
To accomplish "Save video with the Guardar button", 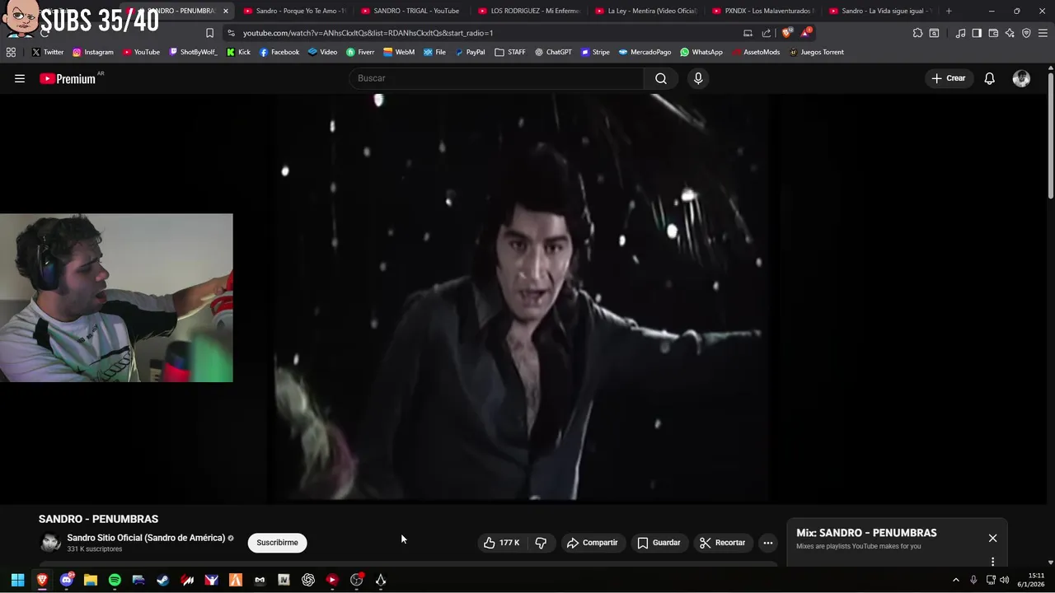I will (659, 543).
